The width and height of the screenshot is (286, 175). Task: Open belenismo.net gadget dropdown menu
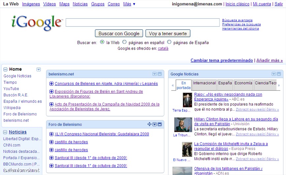(x=155, y=74)
